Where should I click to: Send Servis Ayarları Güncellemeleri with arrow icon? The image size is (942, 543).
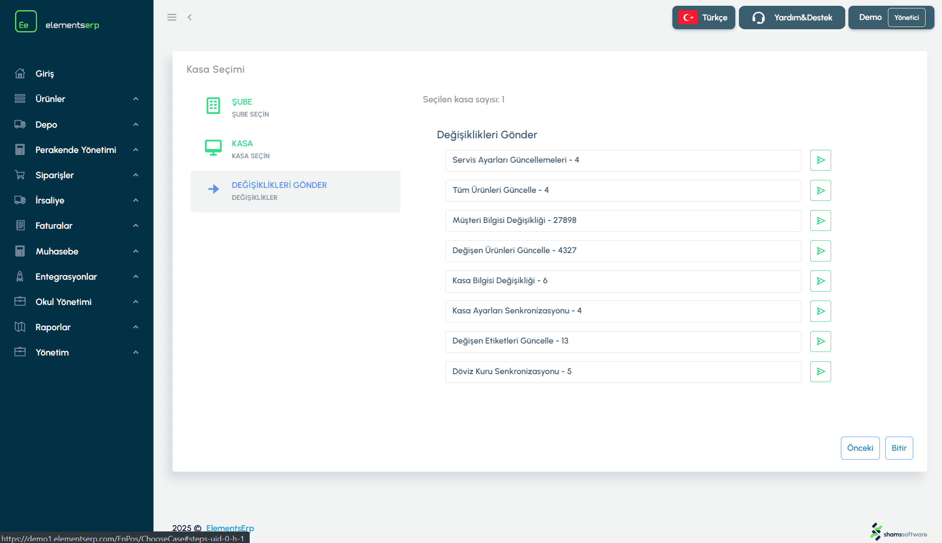820,160
